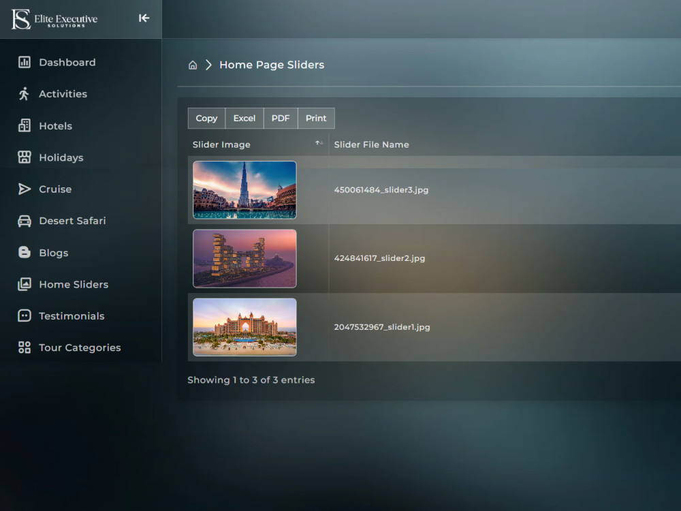Click the Holidays storefront icon
Viewport: 681px width, 511px height.
pyautogui.click(x=25, y=157)
